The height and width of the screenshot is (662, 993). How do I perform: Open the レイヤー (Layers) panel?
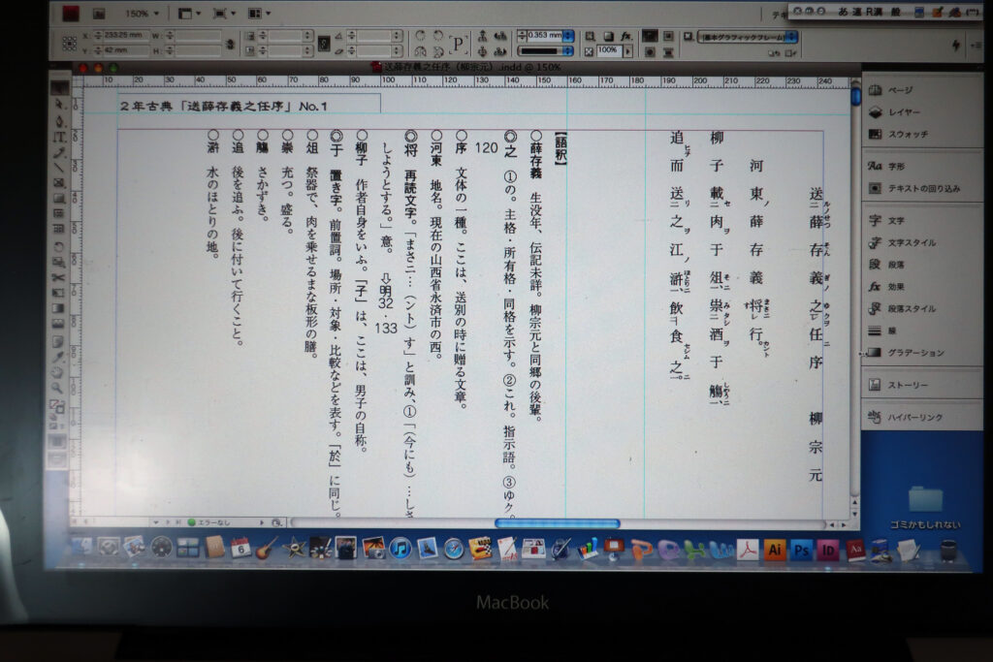tap(904, 111)
